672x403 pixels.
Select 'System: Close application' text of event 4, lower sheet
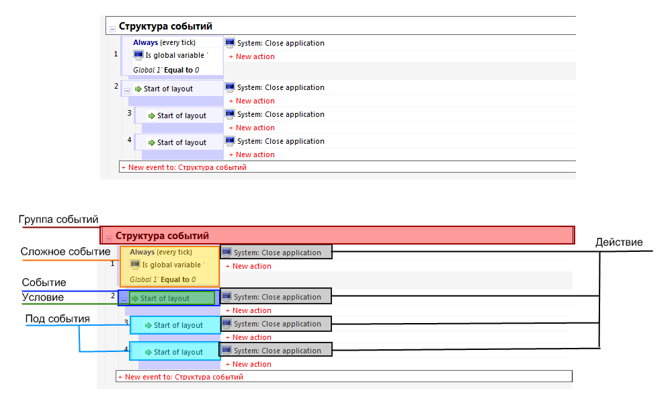tap(278, 351)
